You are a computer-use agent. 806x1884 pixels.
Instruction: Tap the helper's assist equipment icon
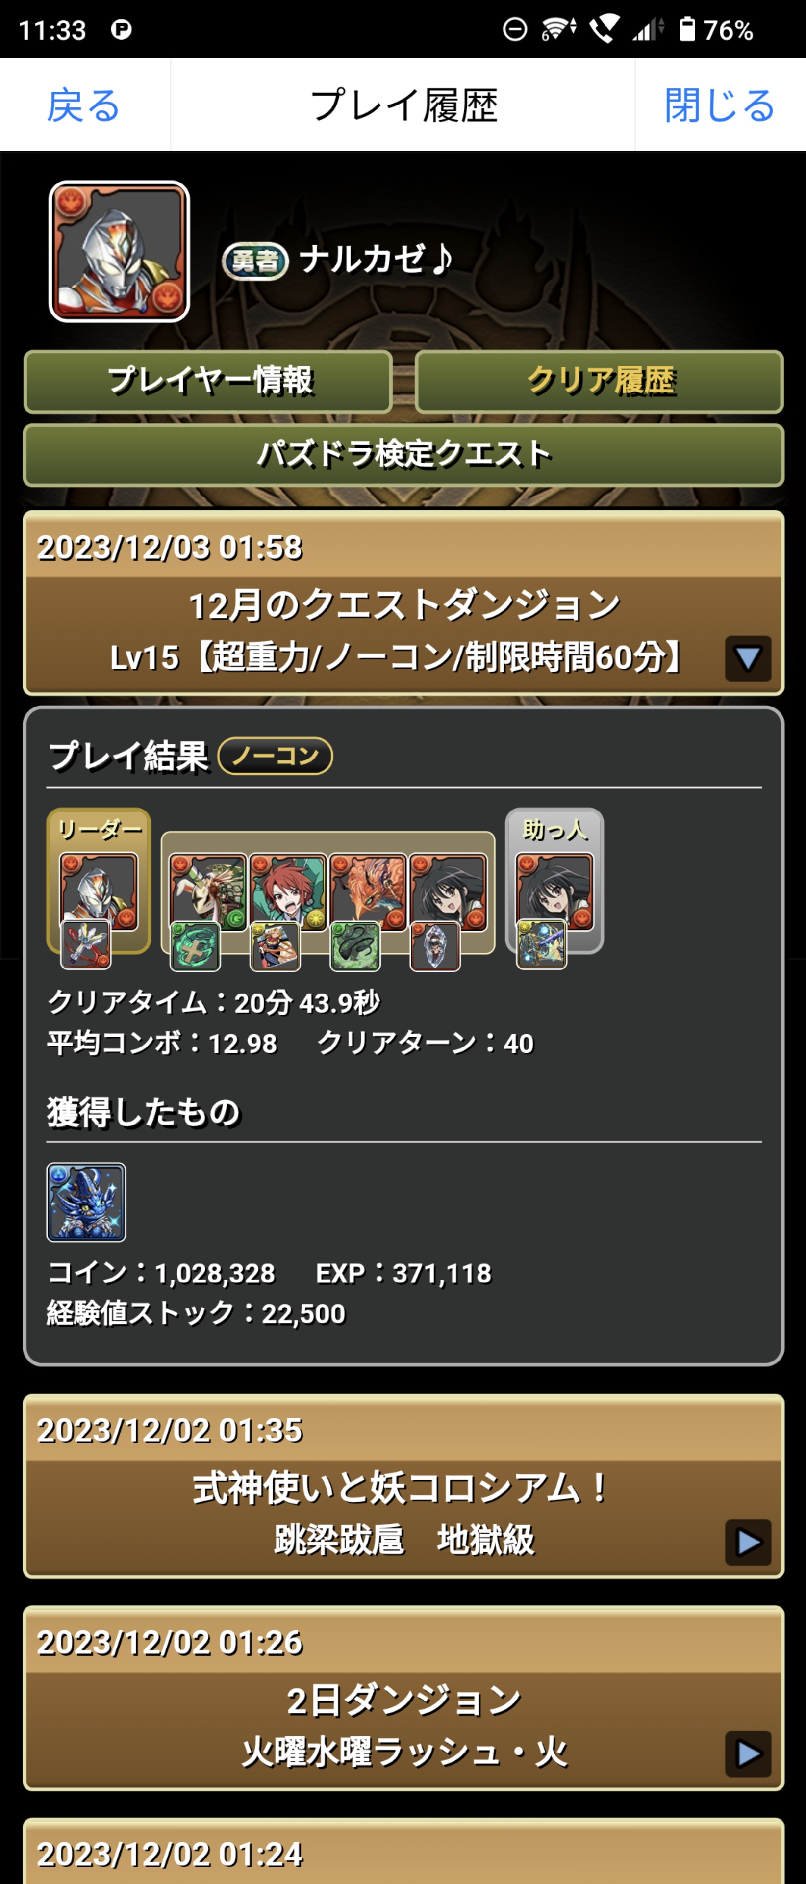(x=541, y=944)
